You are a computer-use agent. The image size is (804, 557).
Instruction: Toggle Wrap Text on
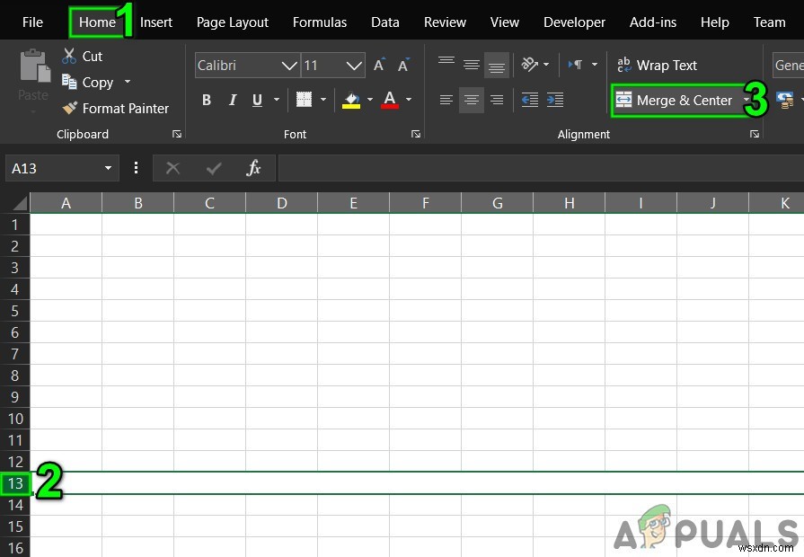tap(656, 65)
